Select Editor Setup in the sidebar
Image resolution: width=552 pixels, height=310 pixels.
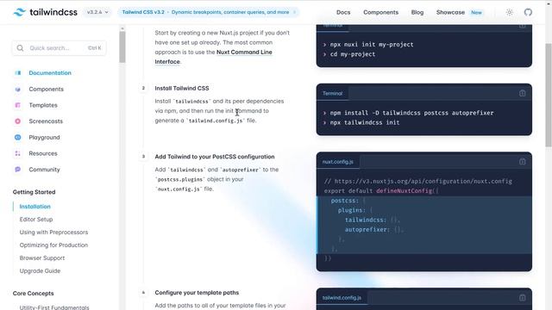click(36, 220)
